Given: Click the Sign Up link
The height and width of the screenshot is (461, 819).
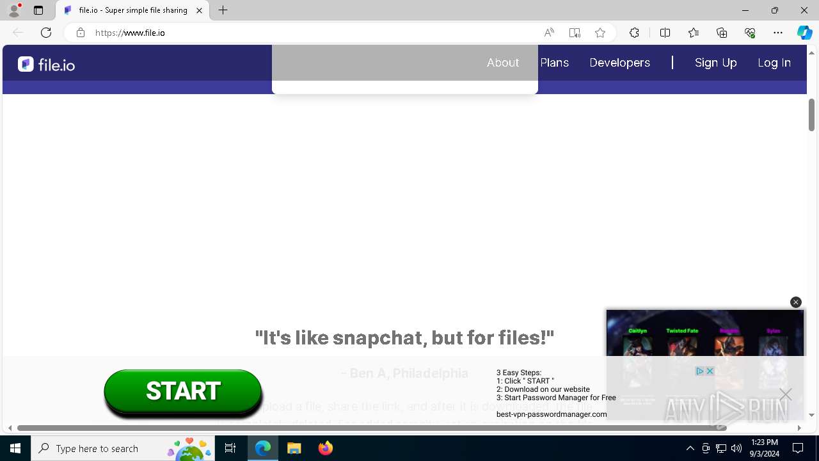Looking at the screenshot, I should tap(716, 63).
